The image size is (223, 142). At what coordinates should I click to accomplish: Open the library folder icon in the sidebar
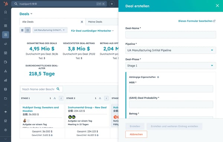coord(6,98)
